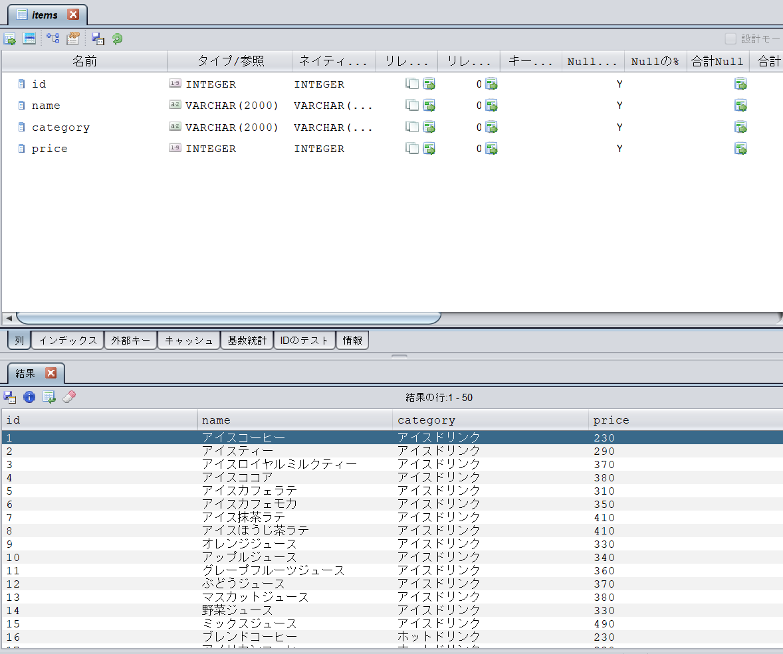Select the name column row
The height and width of the screenshot is (654, 783).
(x=393, y=106)
